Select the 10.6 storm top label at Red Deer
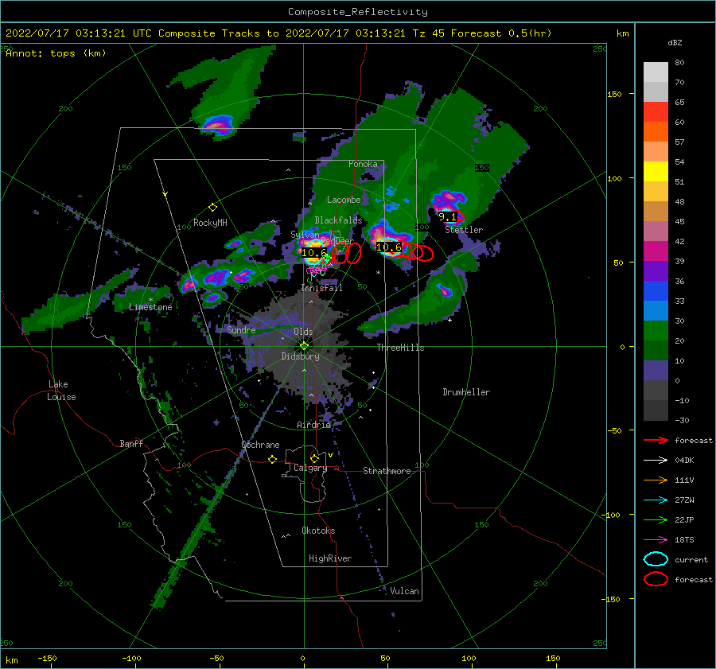The width and height of the screenshot is (716, 669). [313, 252]
